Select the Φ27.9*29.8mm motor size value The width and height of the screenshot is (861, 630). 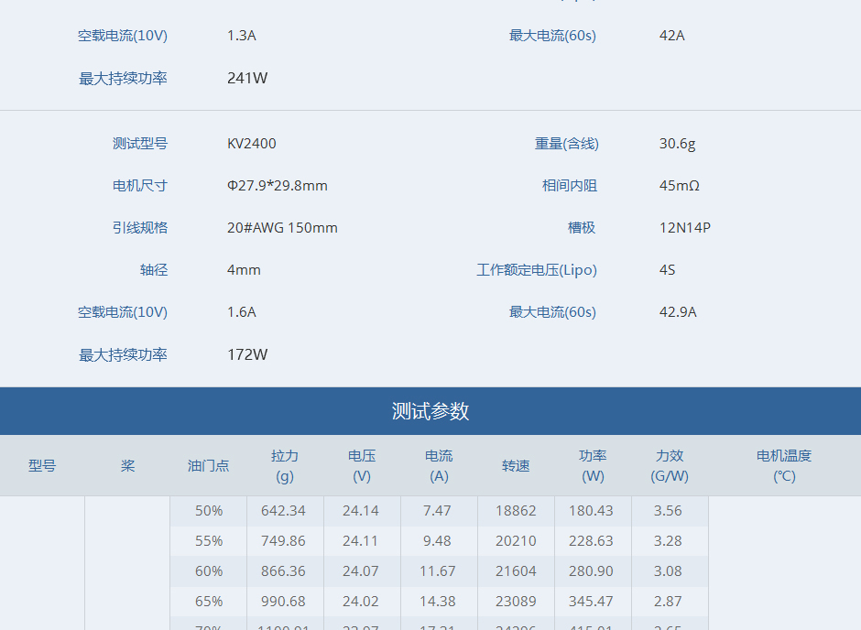coord(278,186)
